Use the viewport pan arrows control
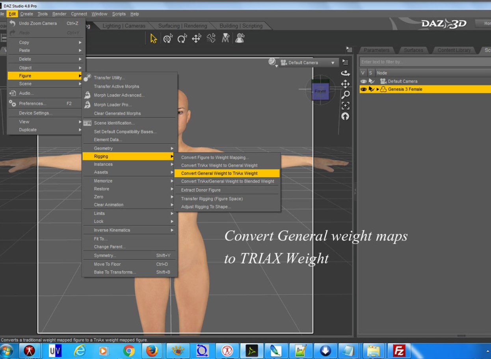 (x=345, y=84)
